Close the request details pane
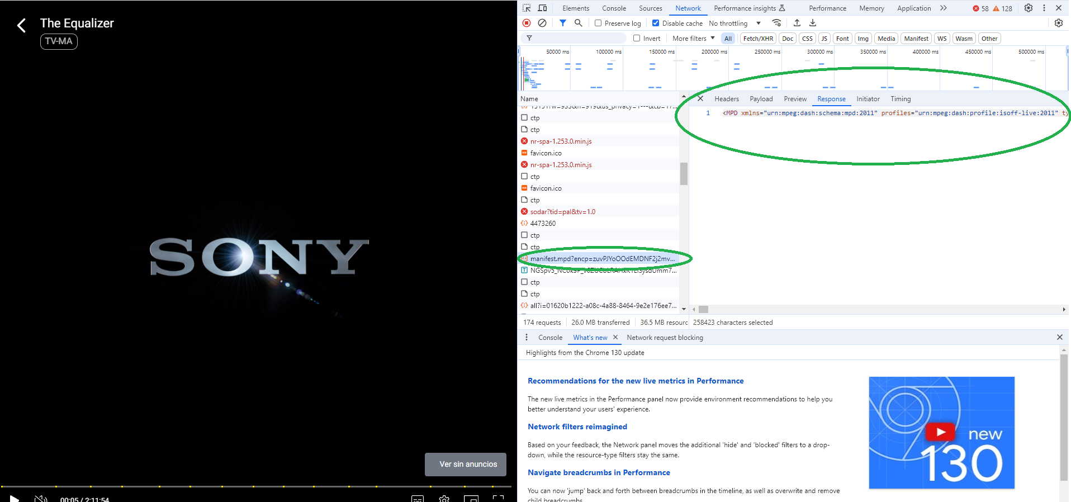Image resolution: width=1071 pixels, height=502 pixels. 700,98
